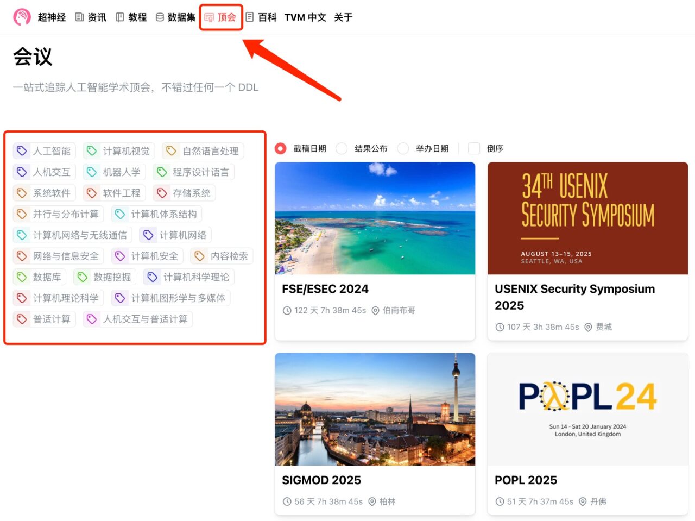Go to the 百科 menu item
Viewport: 695px width, 521px height.
[261, 17]
